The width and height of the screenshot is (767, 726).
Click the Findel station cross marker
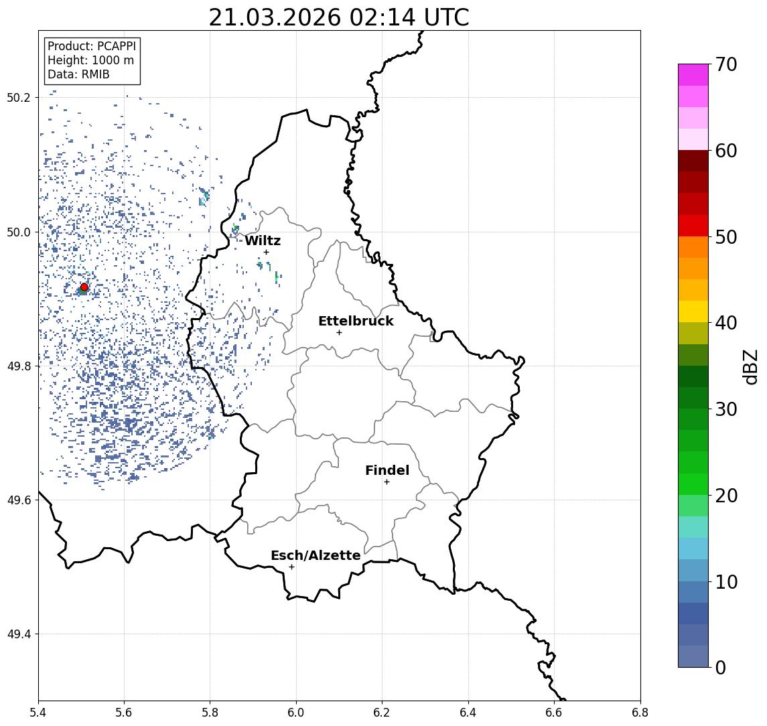tap(387, 482)
